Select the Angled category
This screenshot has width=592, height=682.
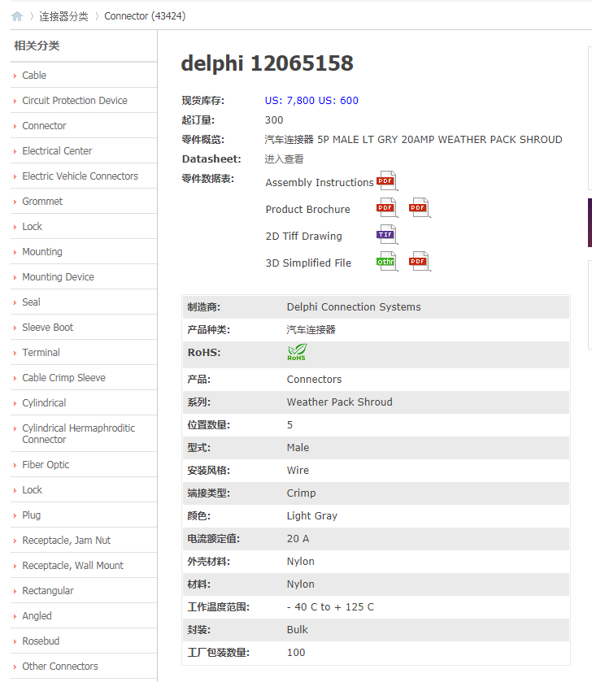[x=37, y=616]
